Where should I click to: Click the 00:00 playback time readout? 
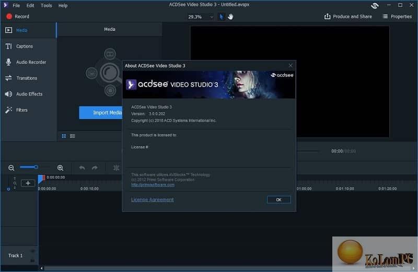[x=337, y=151]
